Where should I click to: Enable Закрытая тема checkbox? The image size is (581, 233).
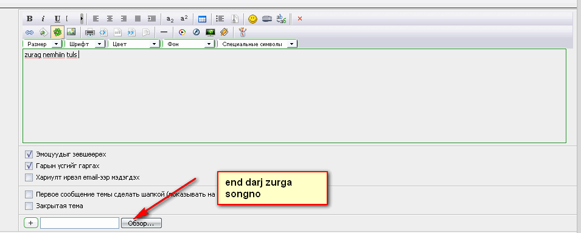pos(29,206)
